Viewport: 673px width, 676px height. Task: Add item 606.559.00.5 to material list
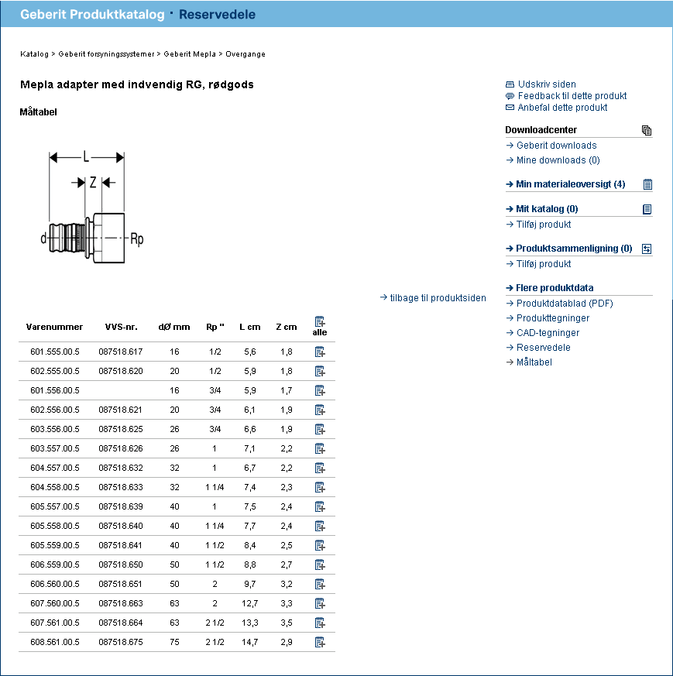pos(320,564)
